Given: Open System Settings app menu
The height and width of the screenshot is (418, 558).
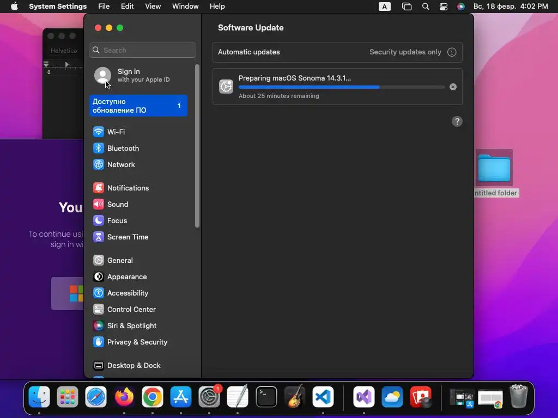Looking at the screenshot, I should pos(58,7).
